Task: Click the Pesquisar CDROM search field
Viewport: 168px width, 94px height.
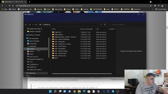Action: [x=127, y=25]
